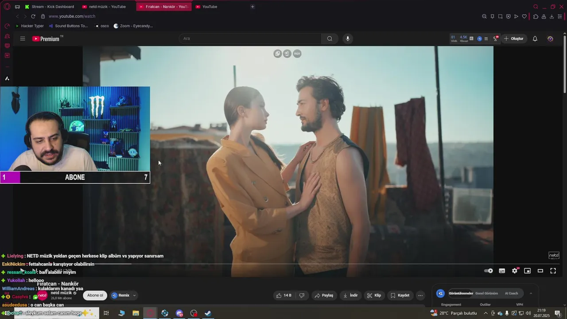Click the Remix button
Viewport: 567px width, 319px height.
click(120, 296)
